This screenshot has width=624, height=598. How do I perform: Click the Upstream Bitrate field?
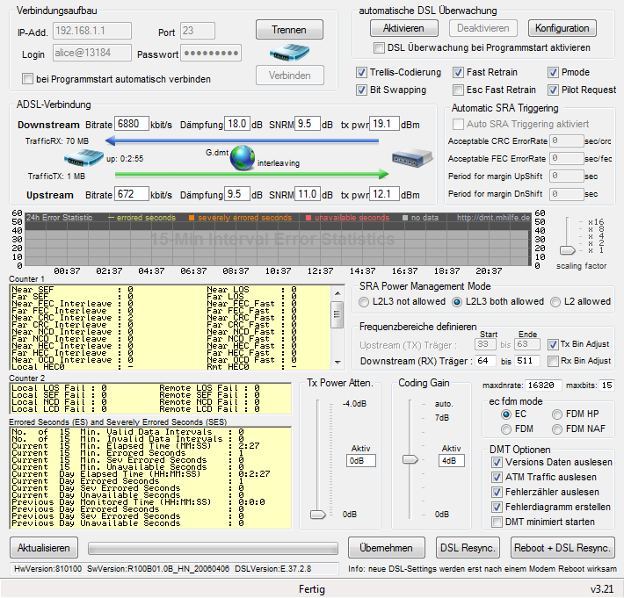point(132,194)
